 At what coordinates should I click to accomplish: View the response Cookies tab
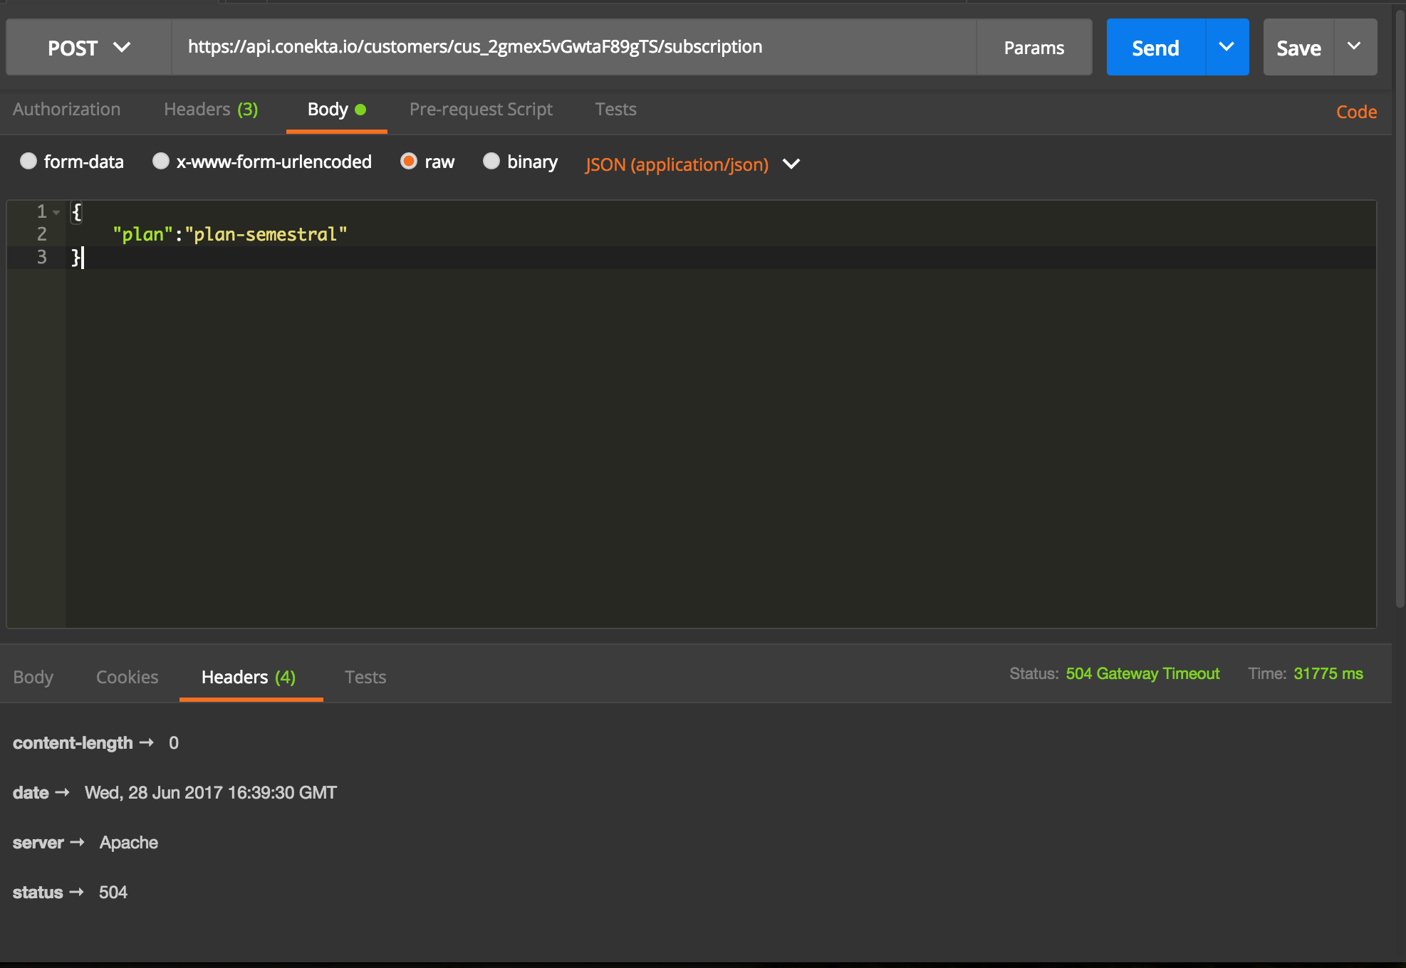(x=127, y=677)
